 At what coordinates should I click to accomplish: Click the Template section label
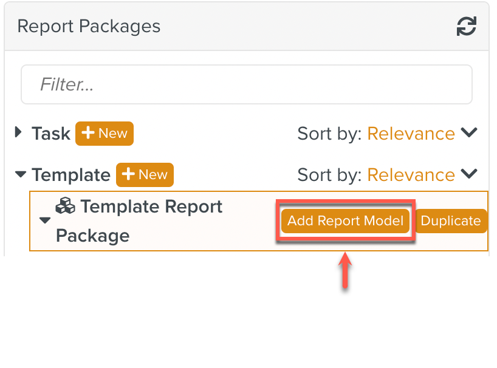(71, 175)
